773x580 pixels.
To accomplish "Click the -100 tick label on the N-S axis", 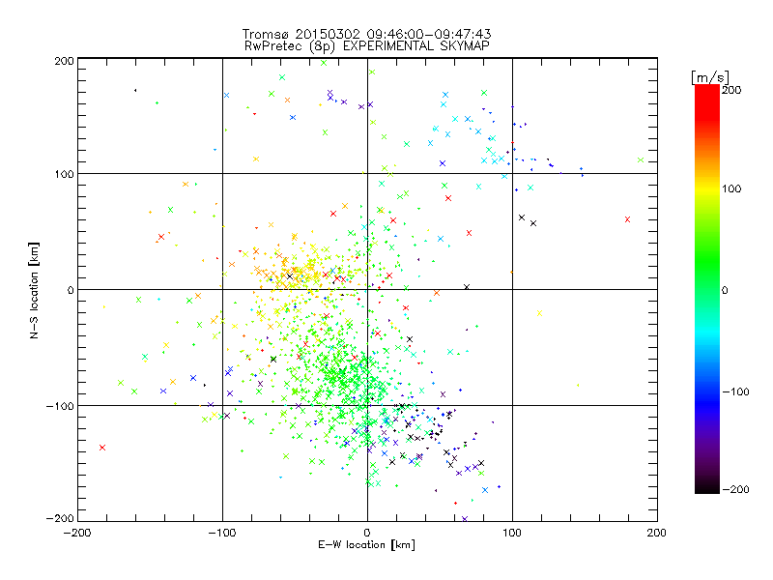I will pos(60,406).
